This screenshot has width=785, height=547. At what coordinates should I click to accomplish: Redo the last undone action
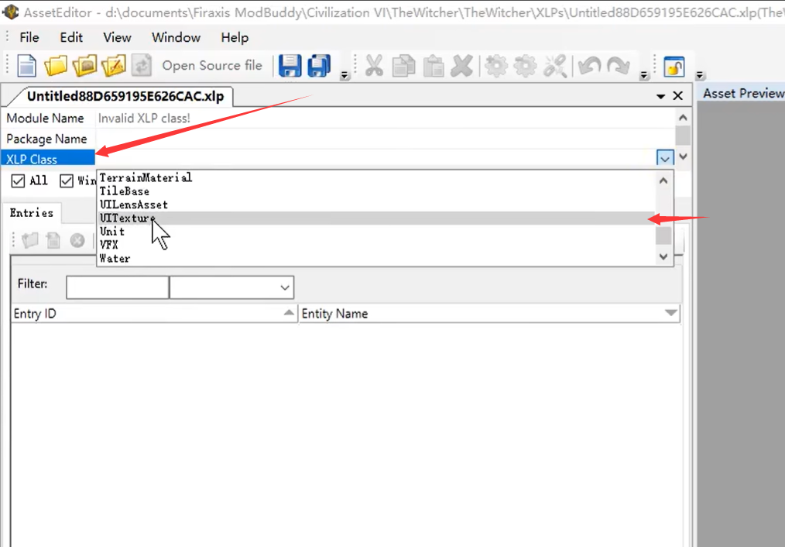pos(619,66)
